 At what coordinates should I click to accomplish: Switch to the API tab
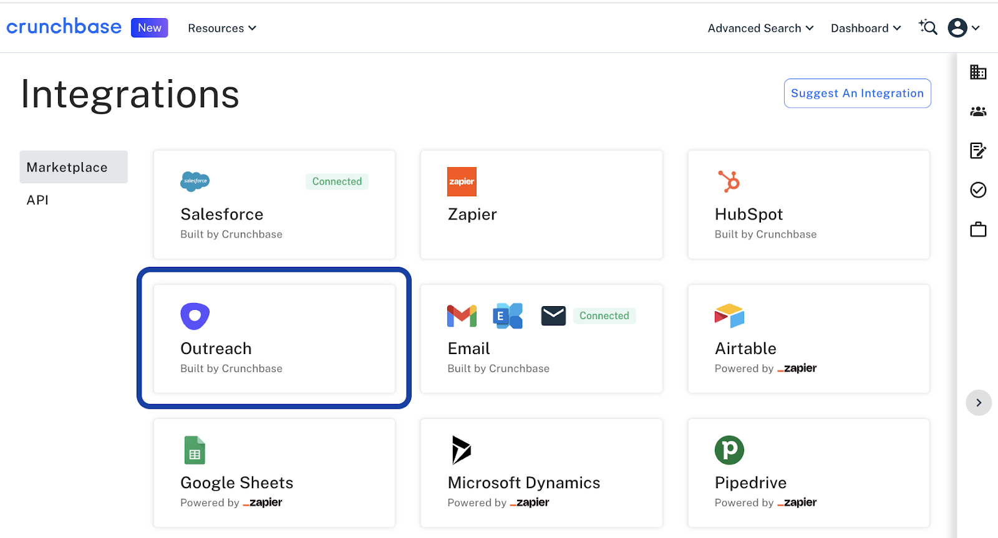37,200
